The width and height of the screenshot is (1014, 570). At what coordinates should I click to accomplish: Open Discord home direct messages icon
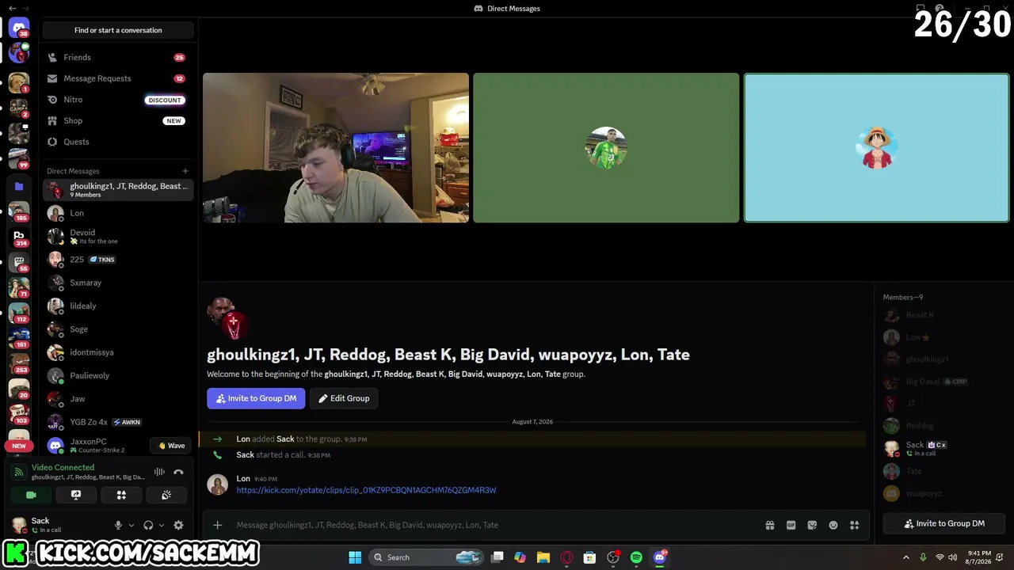point(19,28)
